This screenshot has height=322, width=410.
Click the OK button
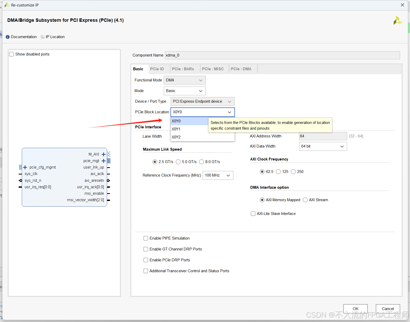(356, 309)
